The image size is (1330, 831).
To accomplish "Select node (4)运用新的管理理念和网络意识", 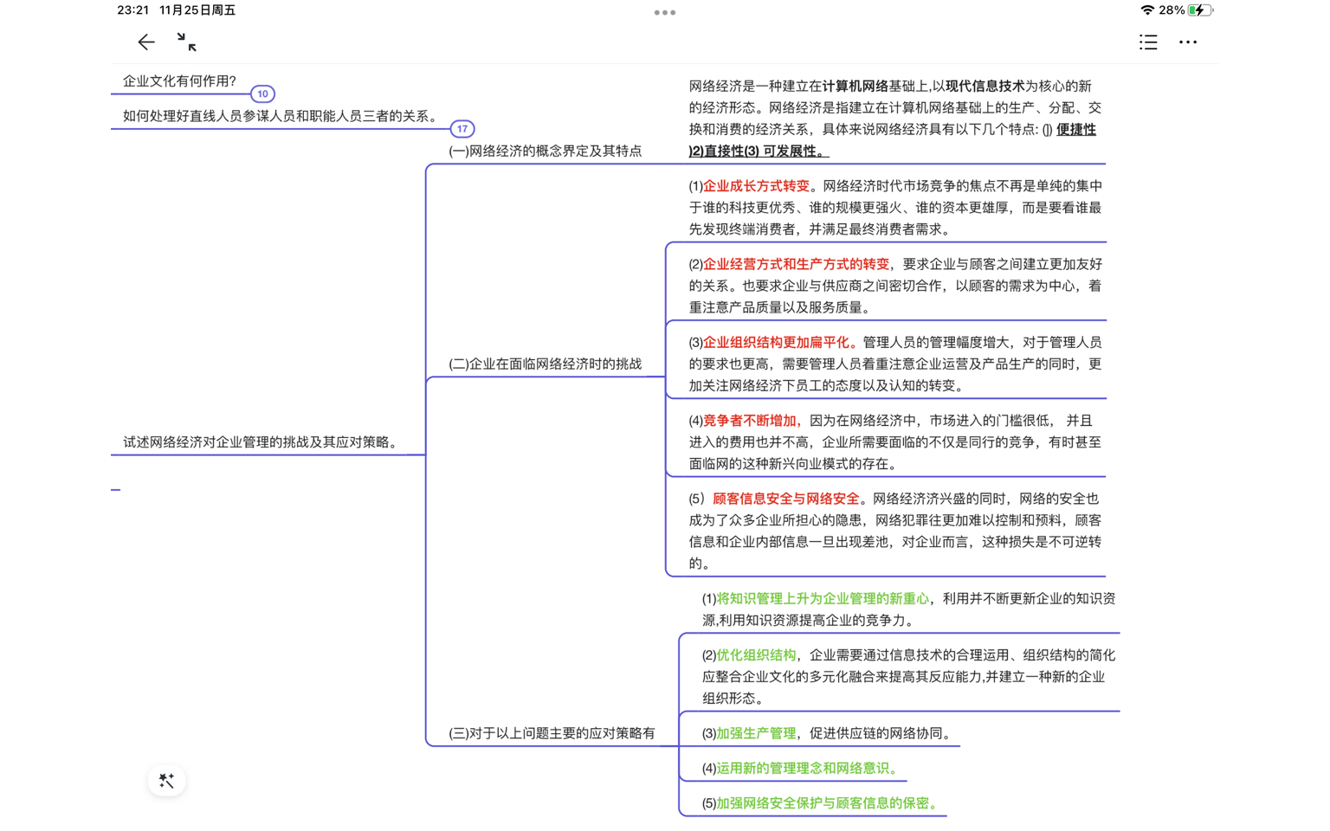I will (802, 768).
